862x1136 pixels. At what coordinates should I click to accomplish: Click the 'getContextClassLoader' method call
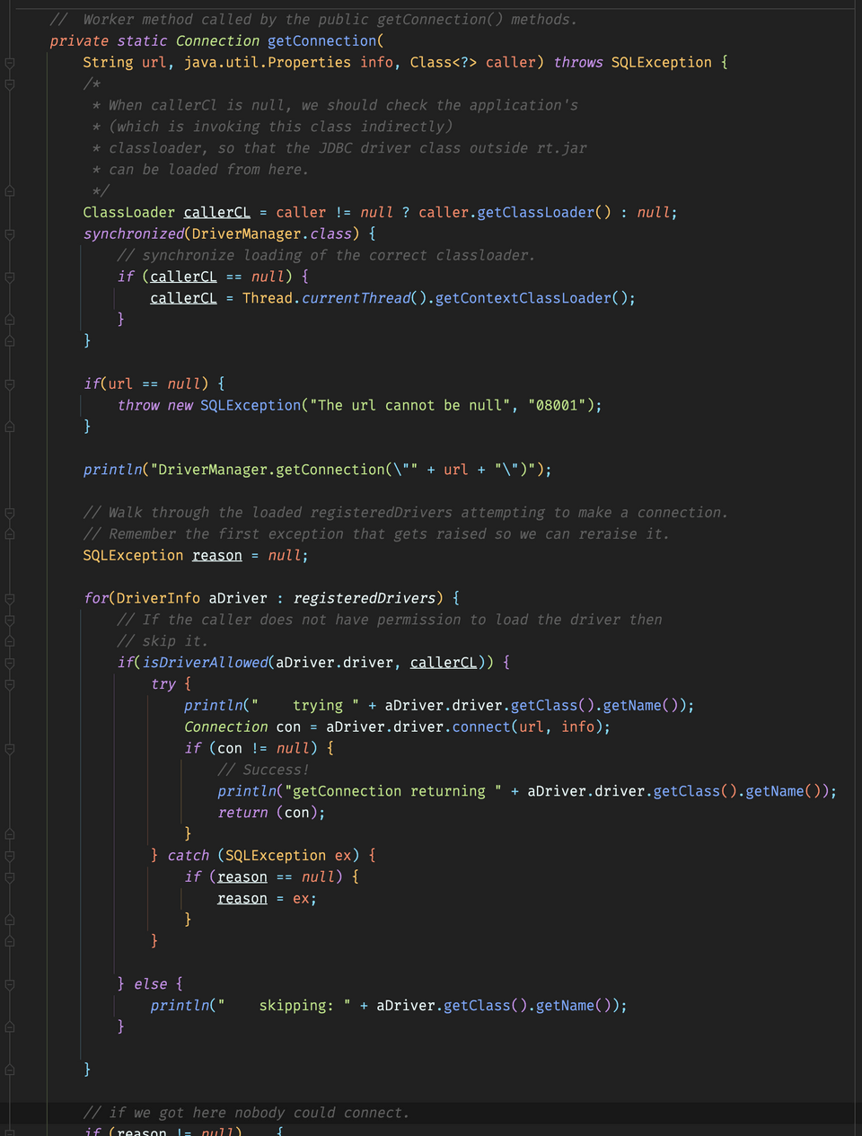pos(523,298)
